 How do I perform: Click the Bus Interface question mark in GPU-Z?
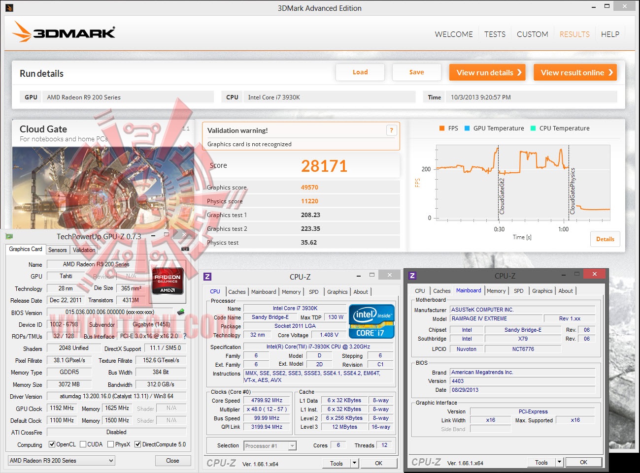coord(185,336)
